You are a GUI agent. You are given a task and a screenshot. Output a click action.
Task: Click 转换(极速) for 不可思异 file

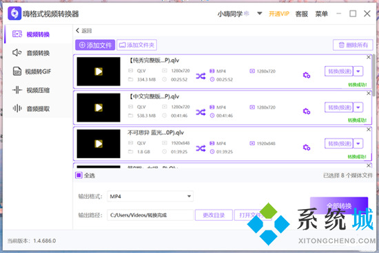pos(339,144)
